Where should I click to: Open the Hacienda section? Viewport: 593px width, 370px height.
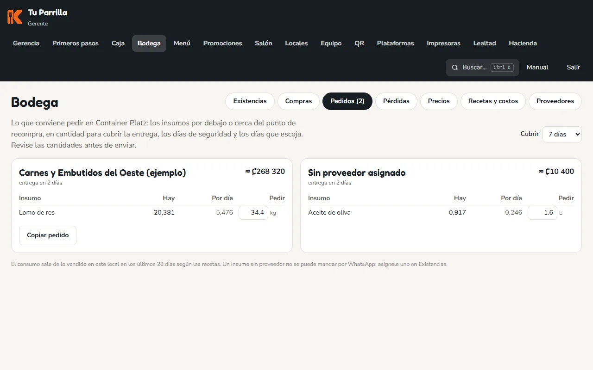coord(523,43)
